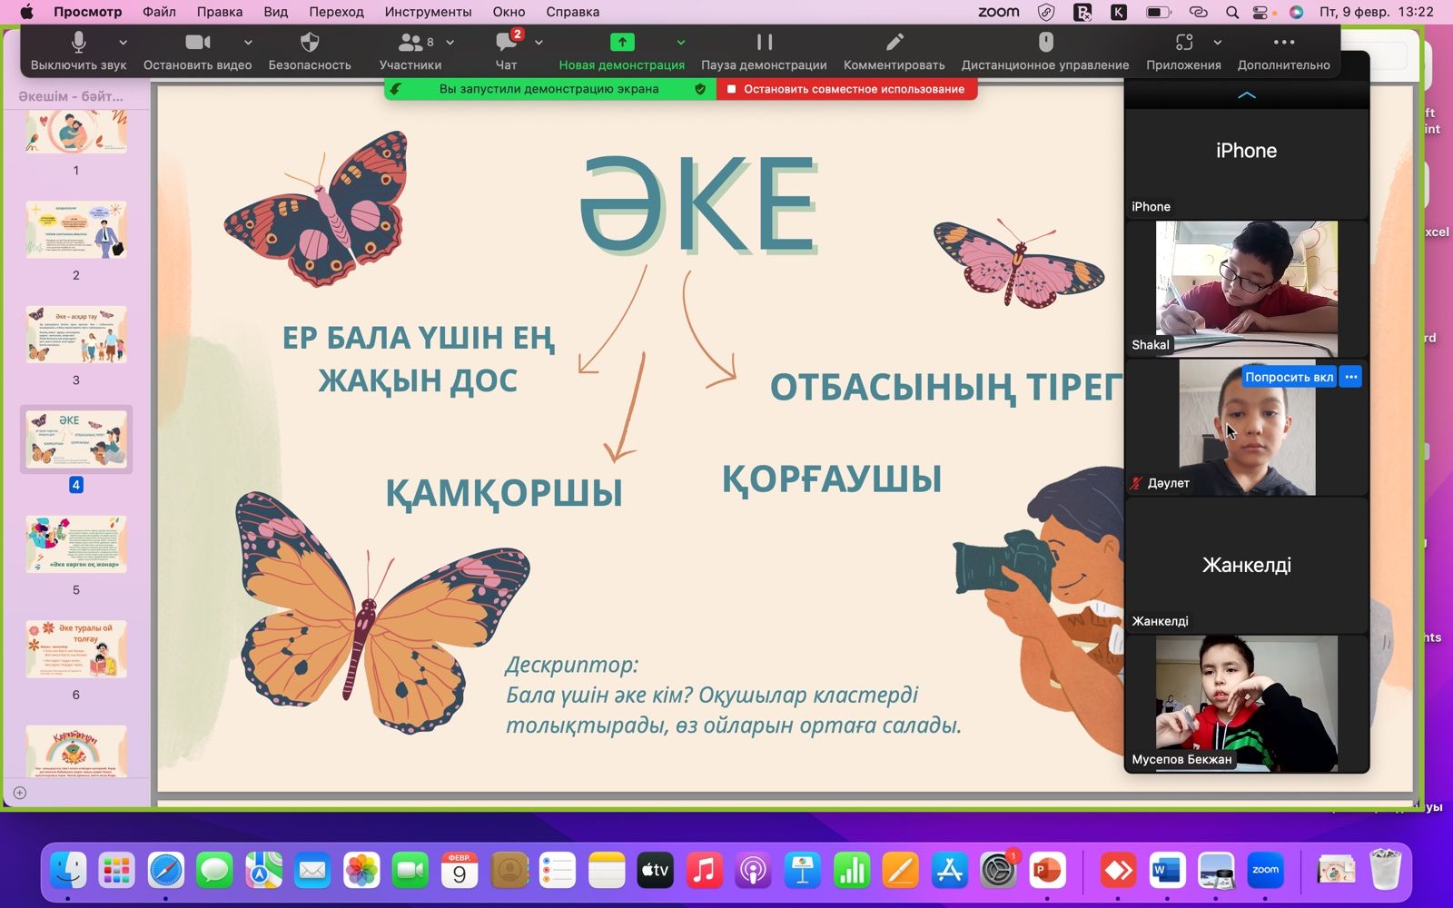Open the Participants (Участники) panel
Viewport: 1453px width, 908px height.
410,43
